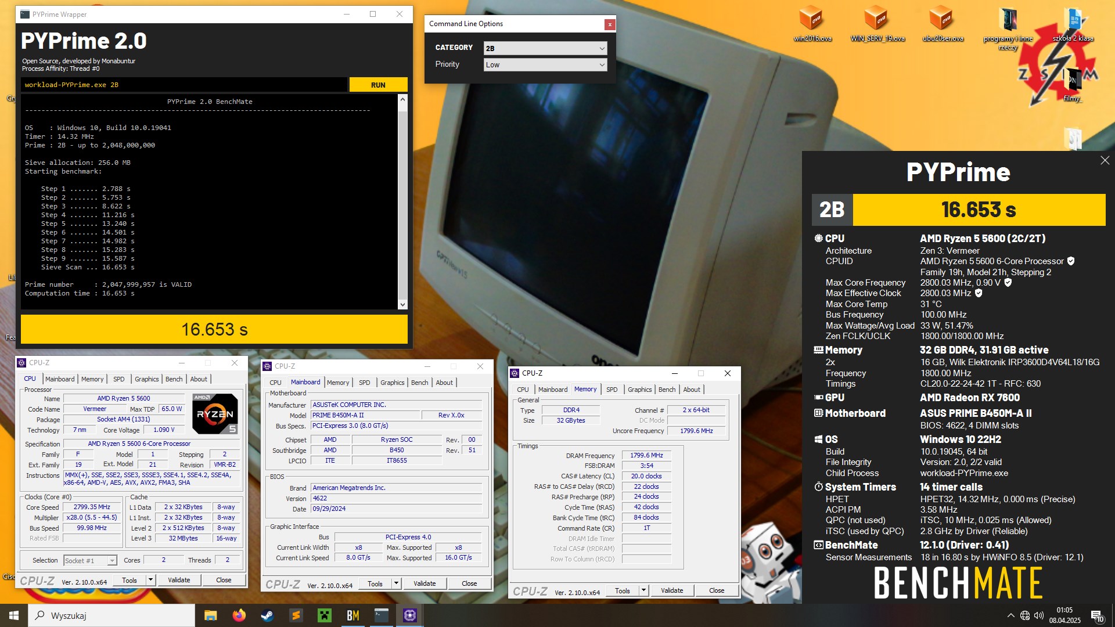Click the PYPrime output scrollbar down arrow

[x=402, y=304]
